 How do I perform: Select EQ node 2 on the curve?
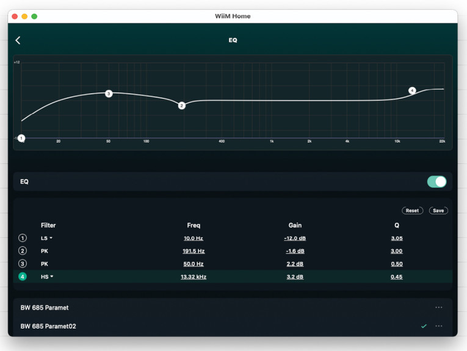tap(182, 105)
